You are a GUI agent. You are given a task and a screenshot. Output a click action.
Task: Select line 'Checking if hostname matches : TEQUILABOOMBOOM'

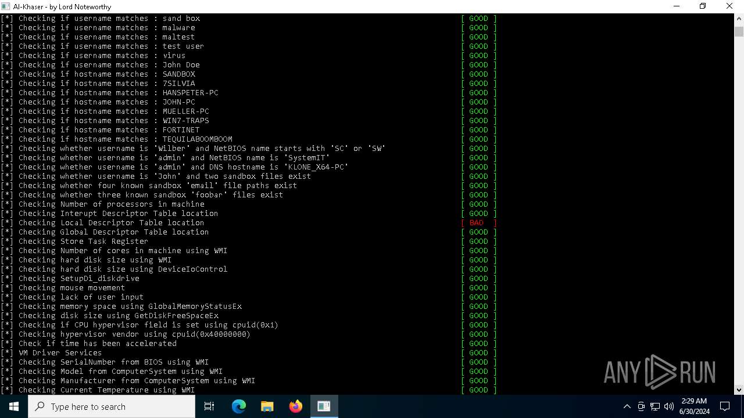click(x=116, y=139)
